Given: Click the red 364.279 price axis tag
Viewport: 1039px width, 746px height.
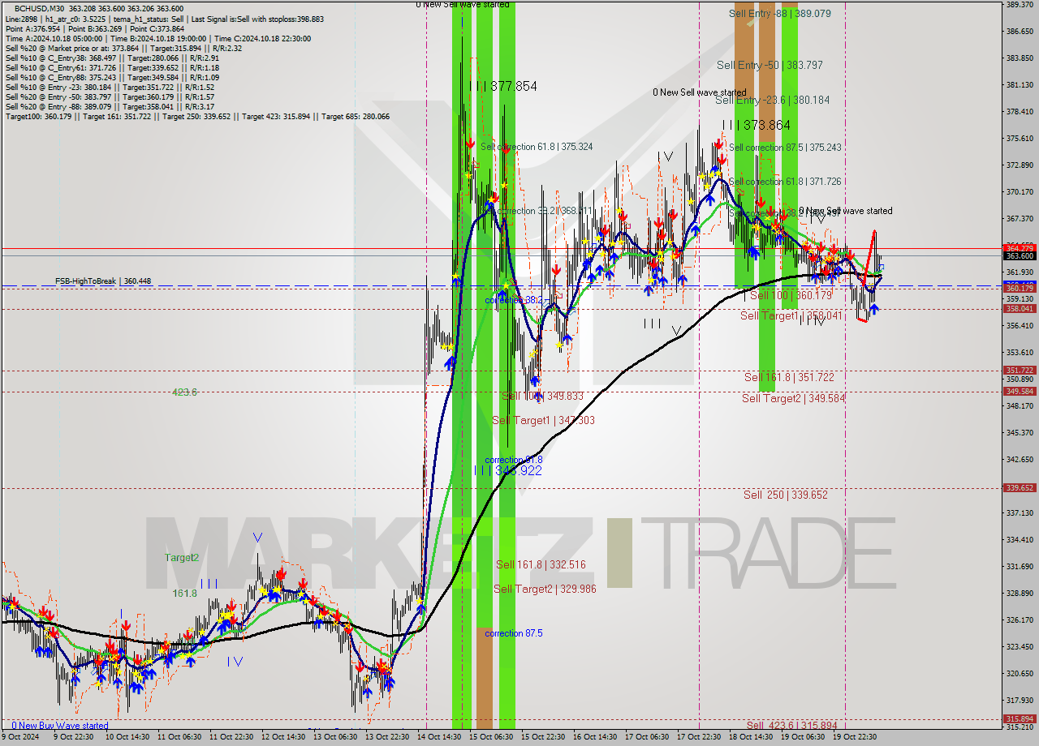Looking at the screenshot, I should coord(1020,248).
